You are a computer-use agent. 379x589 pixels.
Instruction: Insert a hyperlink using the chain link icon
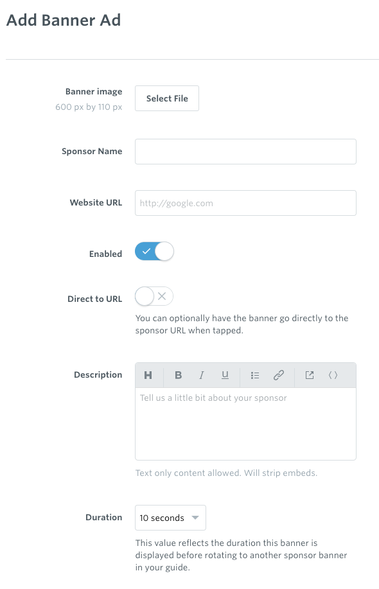[x=278, y=374]
